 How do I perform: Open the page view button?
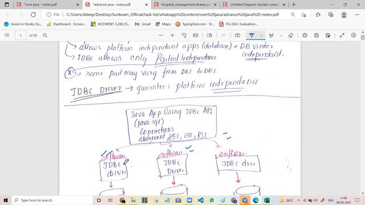tap(209, 35)
